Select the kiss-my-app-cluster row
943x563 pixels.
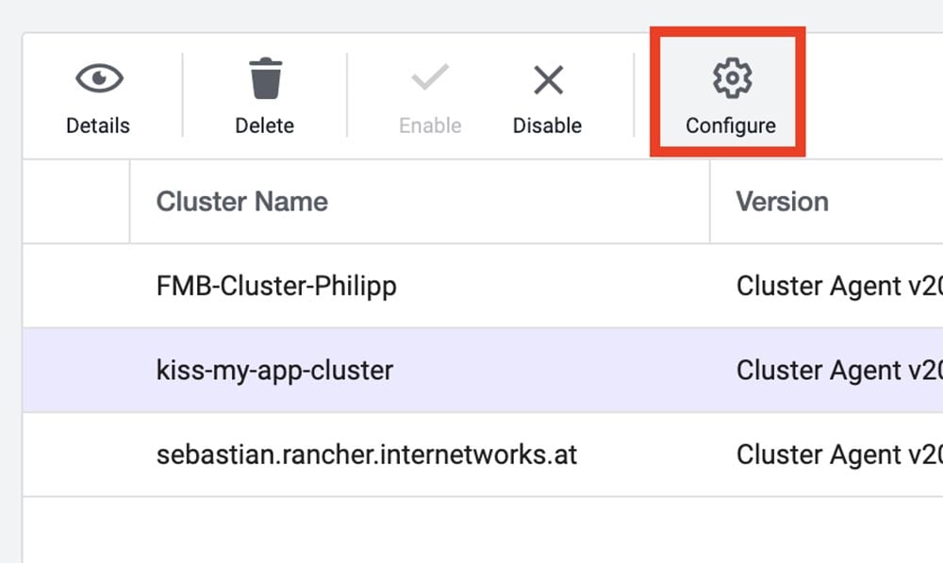274,370
